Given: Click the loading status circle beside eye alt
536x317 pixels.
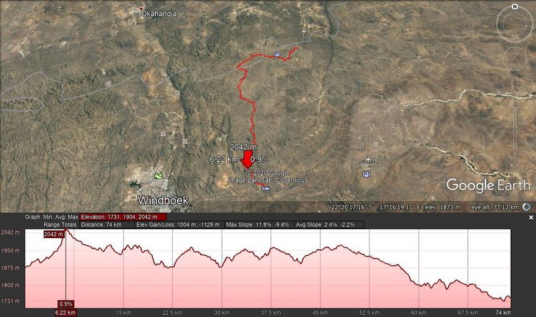Looking at the screenshot, I should pos(527,206).
